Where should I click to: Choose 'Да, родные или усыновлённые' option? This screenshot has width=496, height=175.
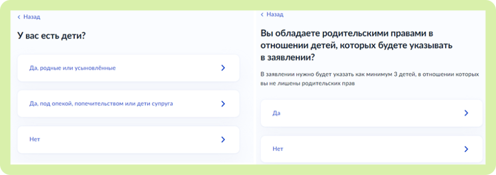coord(128,68)
